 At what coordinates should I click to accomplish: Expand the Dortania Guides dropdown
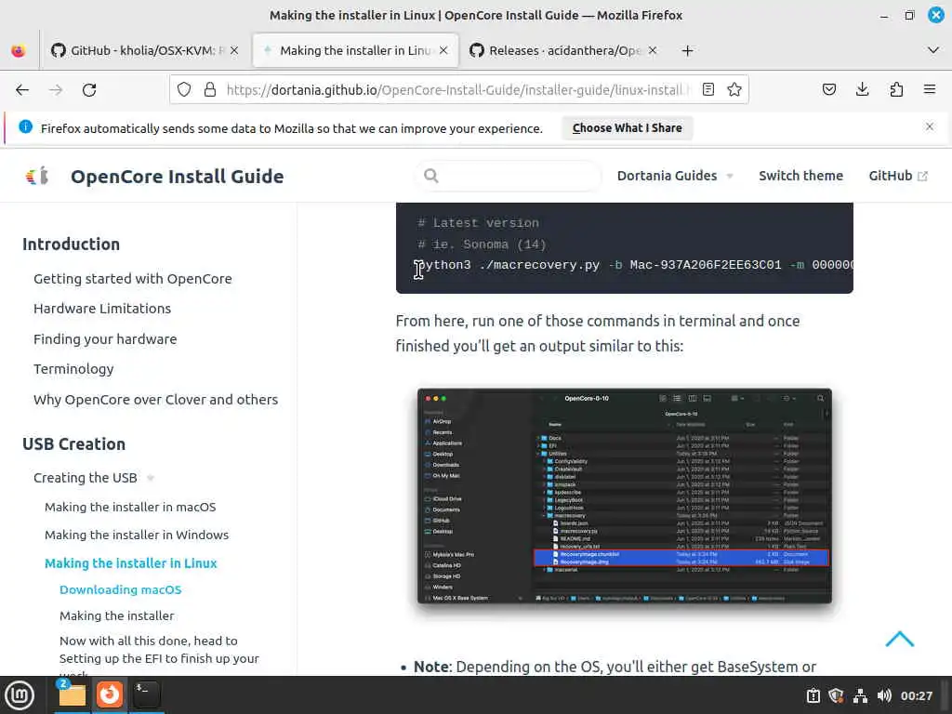[x=675, y=176]
